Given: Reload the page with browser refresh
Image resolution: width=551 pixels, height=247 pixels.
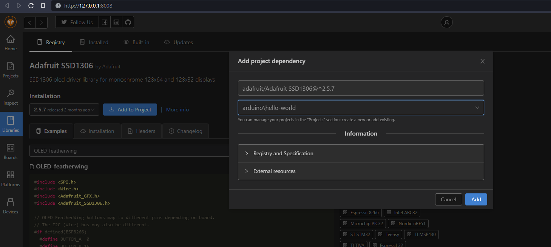Looking at the screenshot, I should point(31,6).
